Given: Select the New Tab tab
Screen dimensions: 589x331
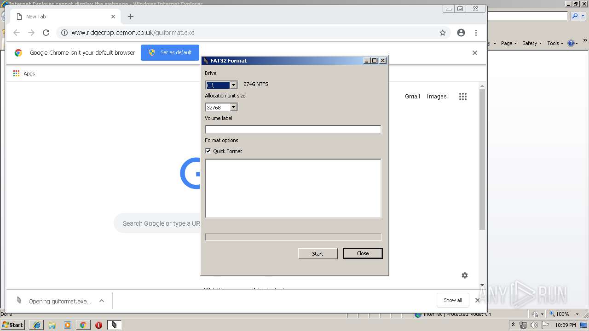Looking at the screenshot, I should tap(64, 17).
